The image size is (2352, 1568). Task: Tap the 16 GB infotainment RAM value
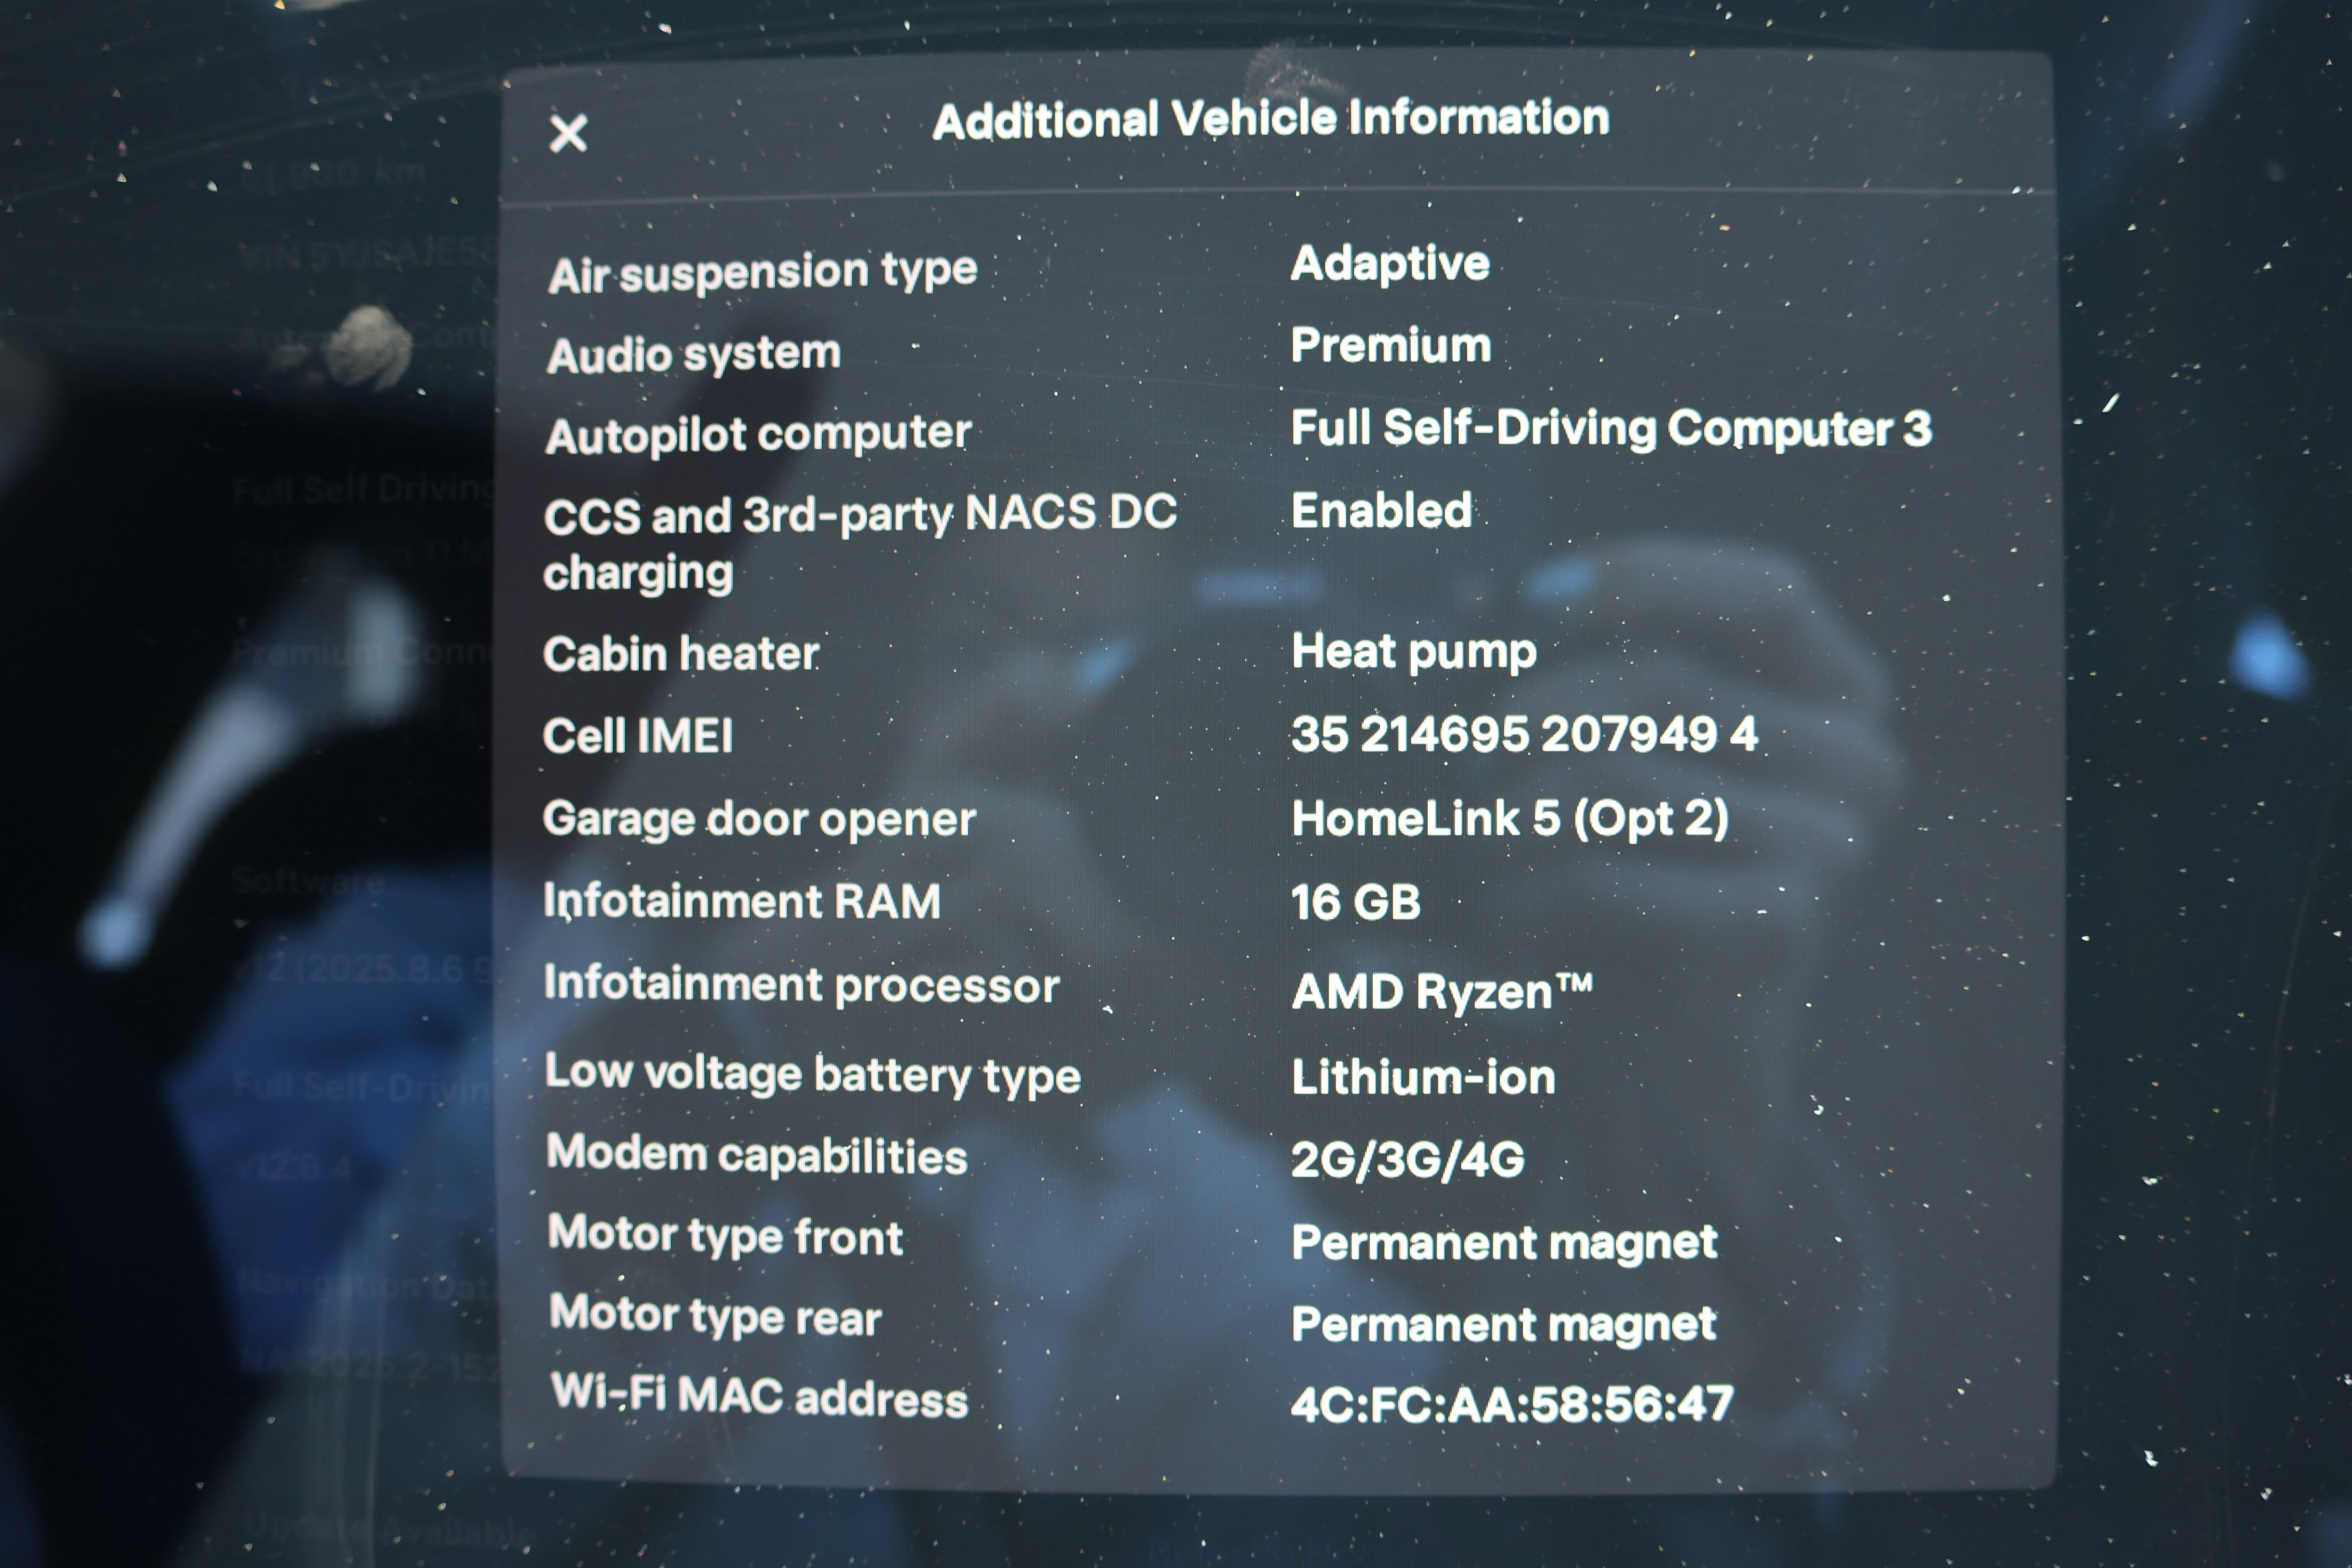click(1355, 902)
